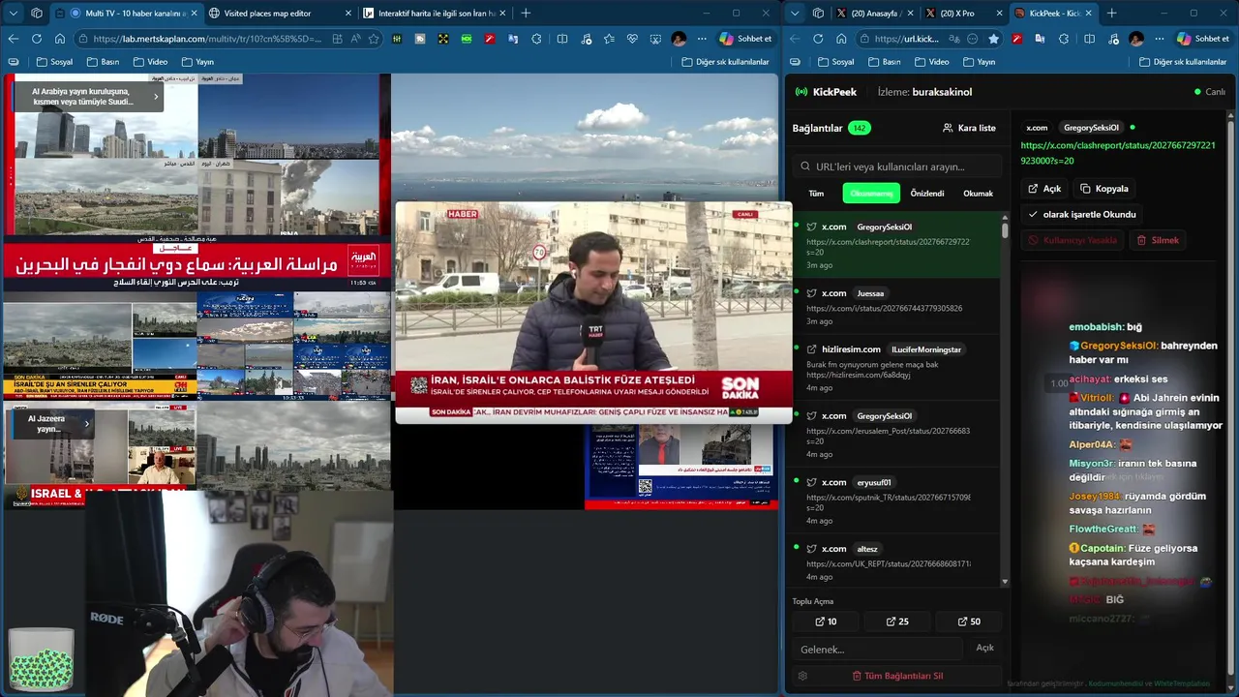Bulk open 25 links
The height and width of the screenshot is (697, 1239).
pos(897,621)
